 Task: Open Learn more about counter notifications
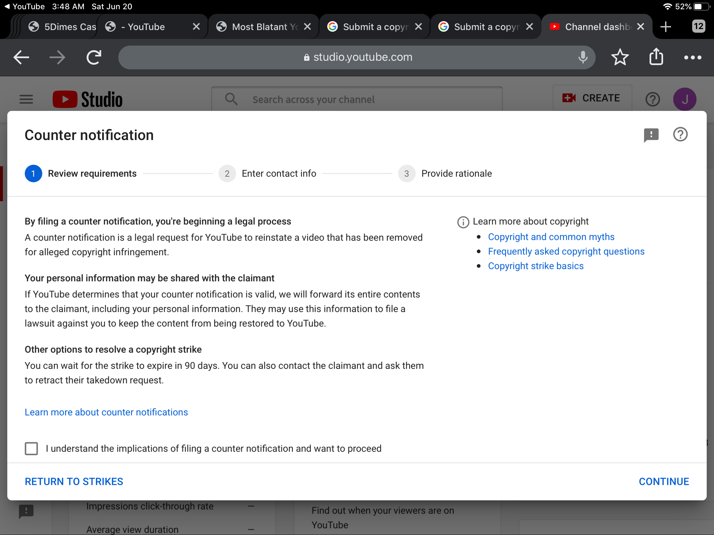click(106, 412)
